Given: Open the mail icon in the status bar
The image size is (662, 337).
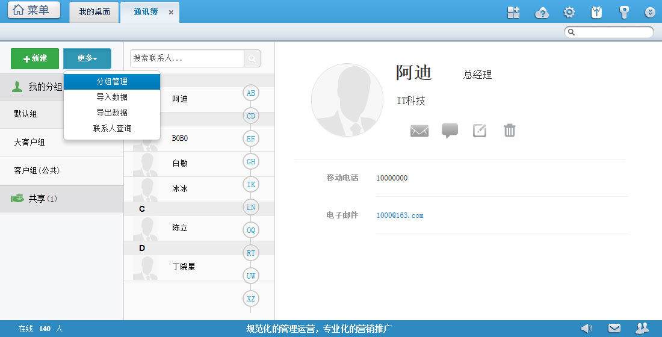Looking at the screenshot, I should [x=614, y=329].
